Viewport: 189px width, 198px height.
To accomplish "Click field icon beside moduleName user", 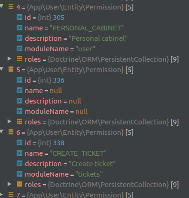I will (x=20, y=48).
